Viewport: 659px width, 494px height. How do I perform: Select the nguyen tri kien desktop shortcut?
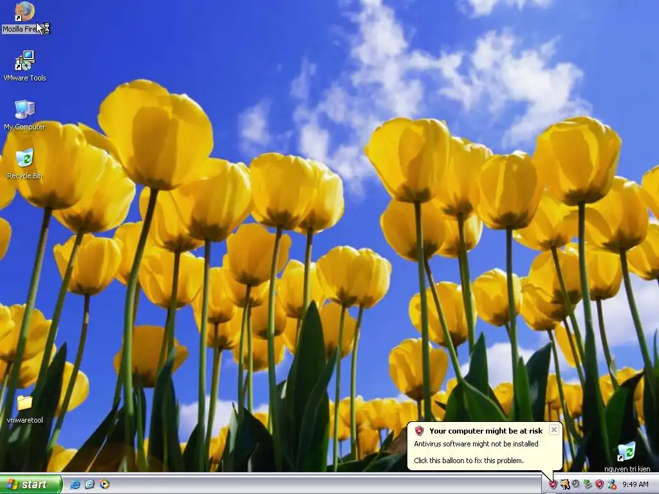click(x=627, y=457)
